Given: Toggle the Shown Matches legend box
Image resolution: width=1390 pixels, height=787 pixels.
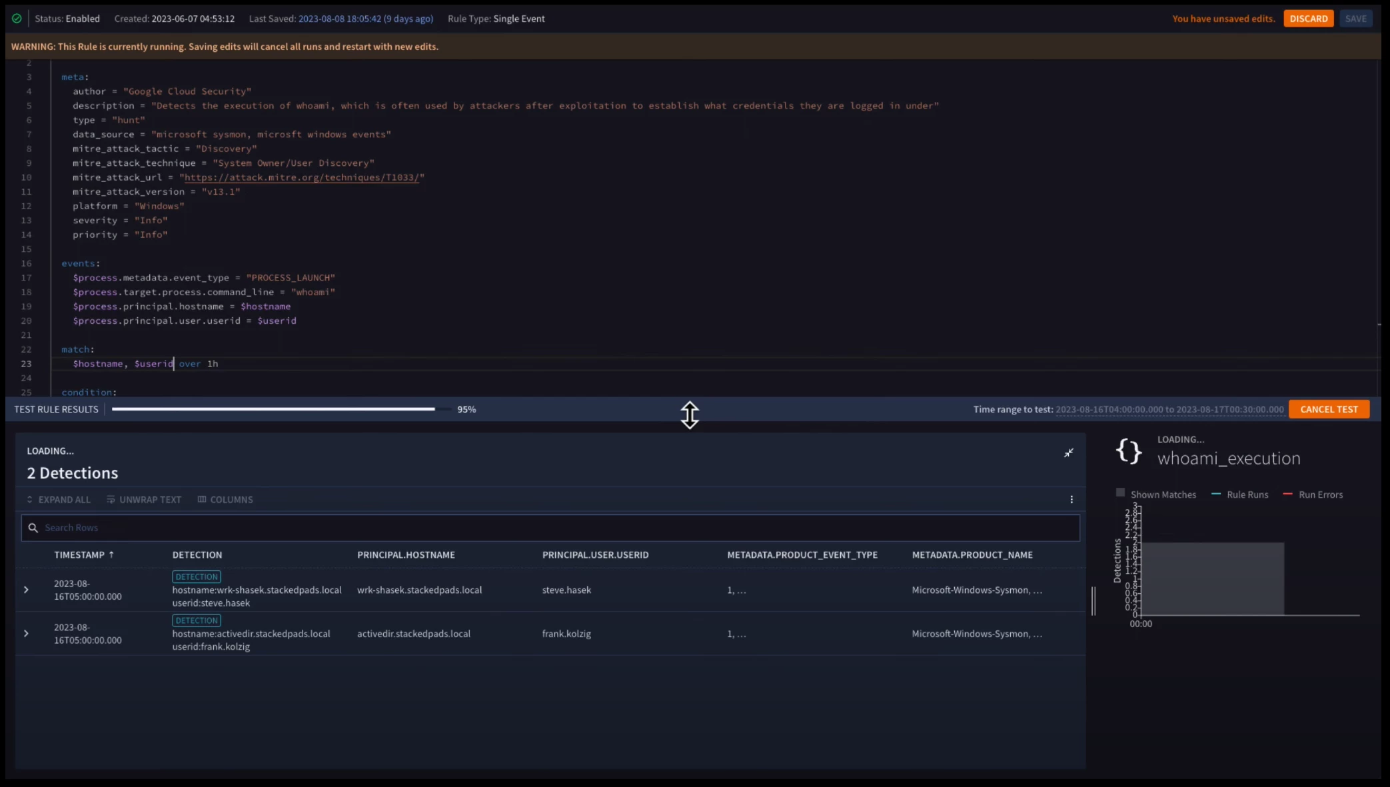Looking at the screenshot, I should 1120,493.
